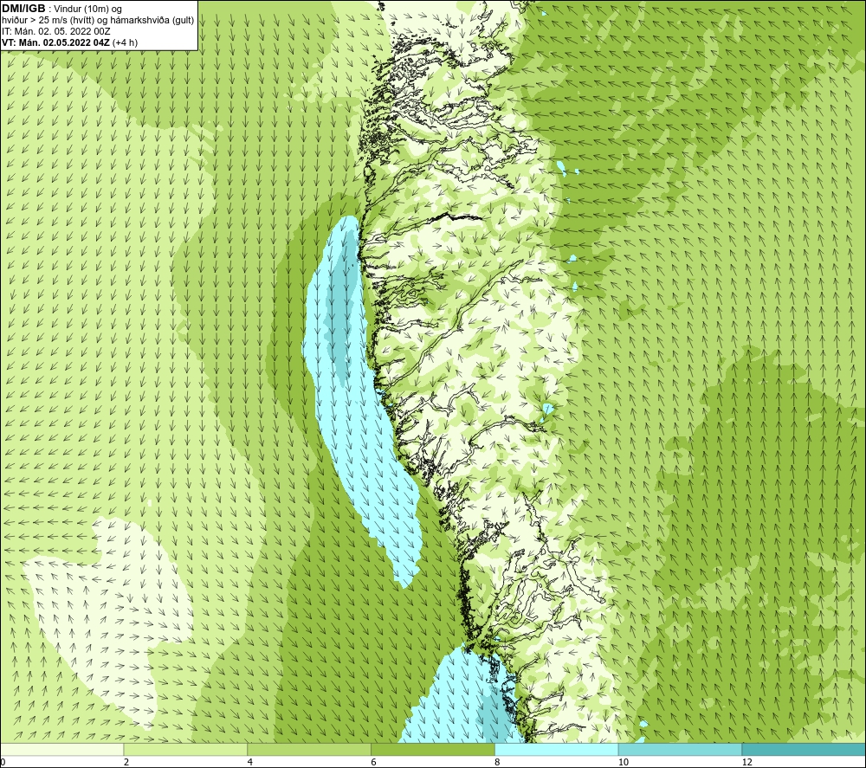Click the scale label '2'

click(126, 762)
